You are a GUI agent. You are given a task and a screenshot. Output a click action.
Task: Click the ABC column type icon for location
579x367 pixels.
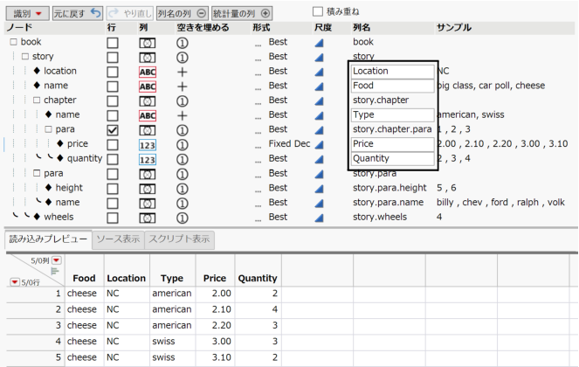point(148,72)
